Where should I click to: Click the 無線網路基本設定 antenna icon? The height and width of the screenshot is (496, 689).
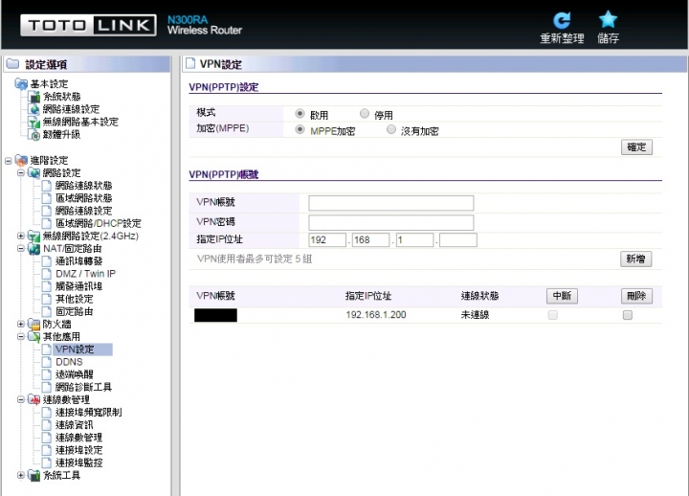(x=34, y=122)
